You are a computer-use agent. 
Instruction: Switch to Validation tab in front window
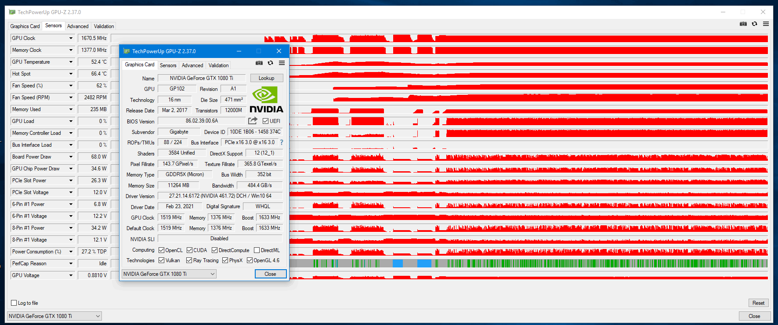(x=218, y=65)
